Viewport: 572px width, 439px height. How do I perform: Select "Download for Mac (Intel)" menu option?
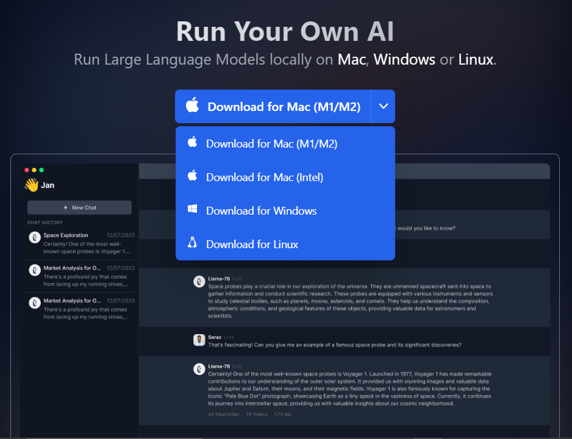(x=264, y=177)
